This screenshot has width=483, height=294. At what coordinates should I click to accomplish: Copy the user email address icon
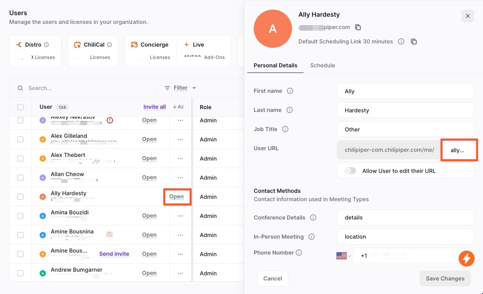pos(358,27)
